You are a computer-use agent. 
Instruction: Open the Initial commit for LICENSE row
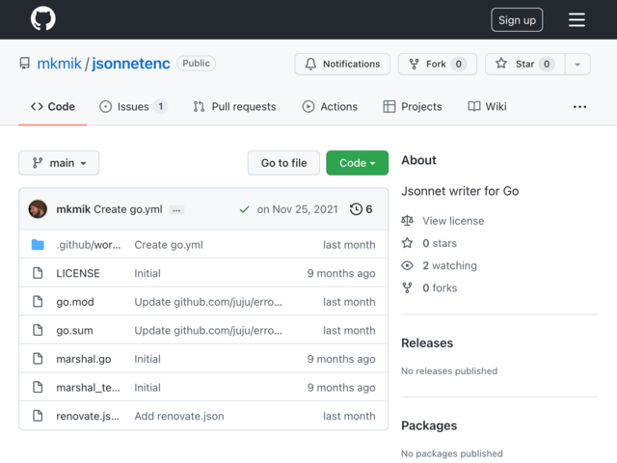148,273
